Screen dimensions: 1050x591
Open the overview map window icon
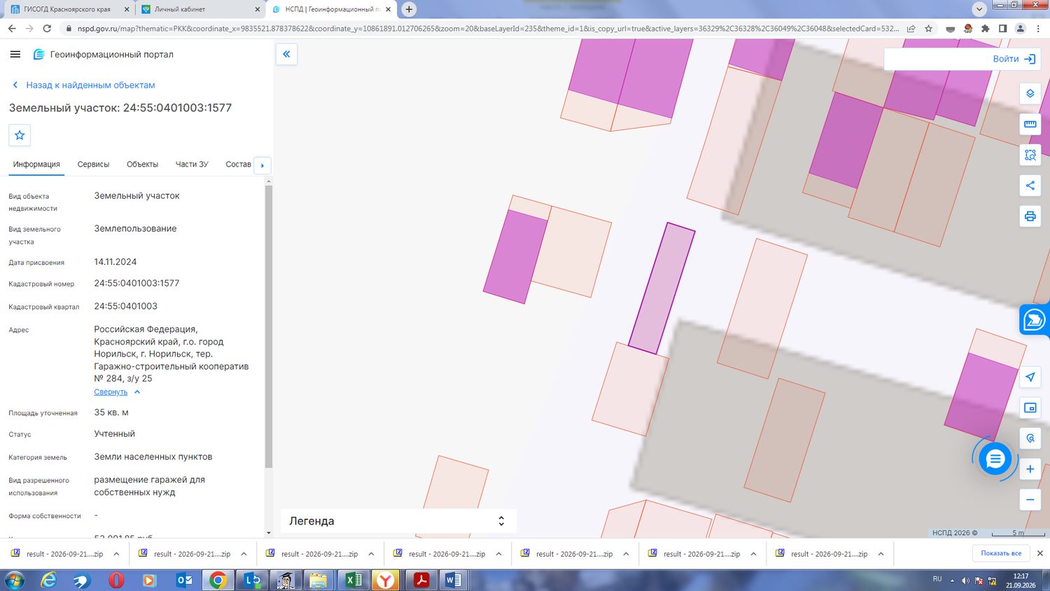pyautogui.click(x=1030, y=408)
